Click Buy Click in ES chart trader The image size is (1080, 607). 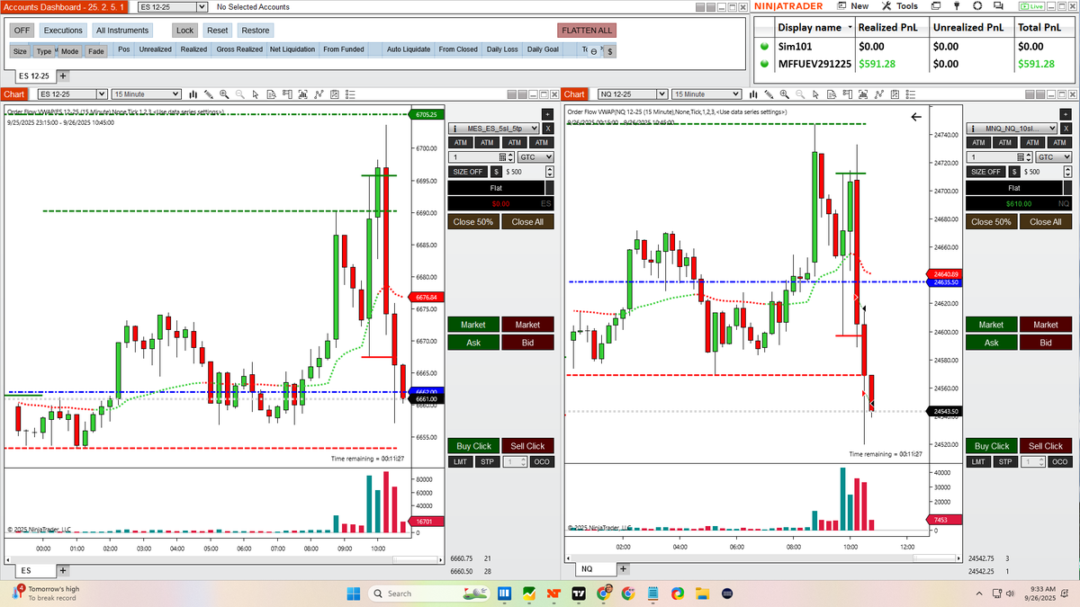pyautogui.click(x=474, y=446)
